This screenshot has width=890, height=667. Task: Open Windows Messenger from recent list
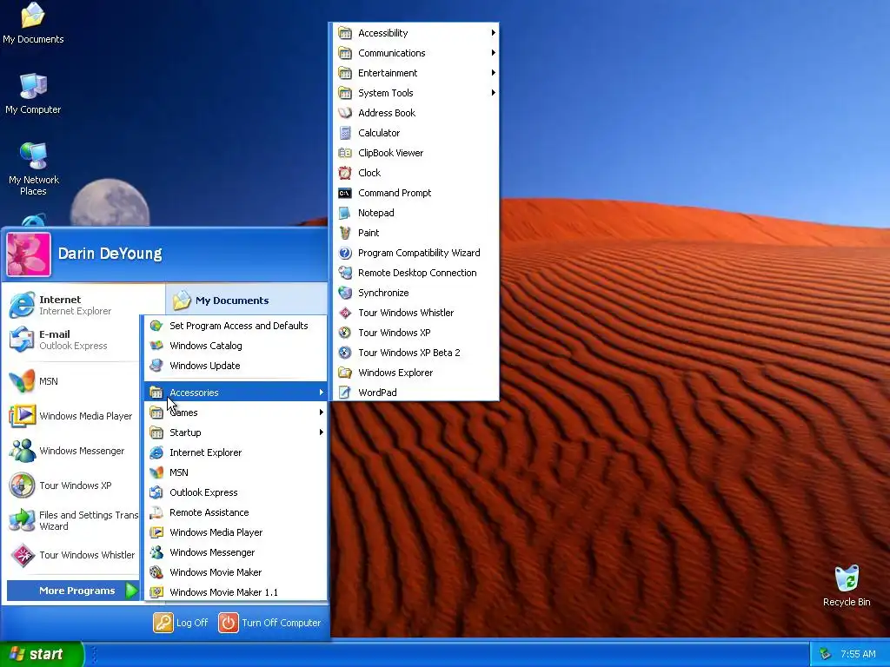(x=73, y=451)
